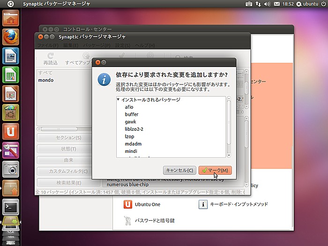Open Control Center launcher icon

[x=11, y=150]
